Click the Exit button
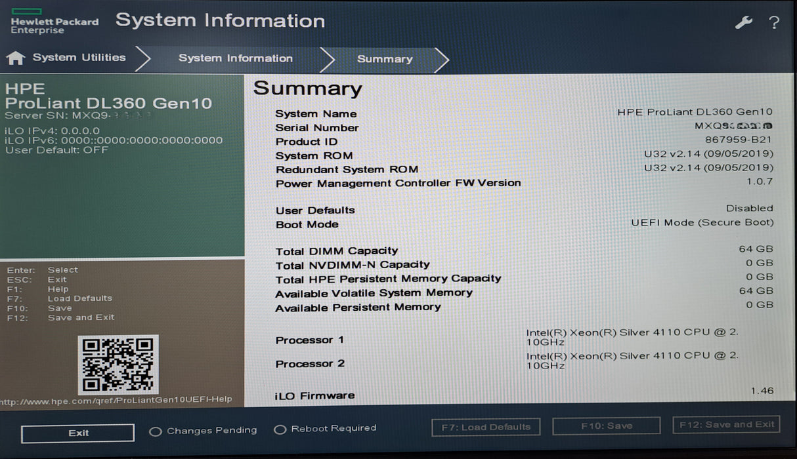The width and height of the screenshot is (797, 459). pos(78,433)
